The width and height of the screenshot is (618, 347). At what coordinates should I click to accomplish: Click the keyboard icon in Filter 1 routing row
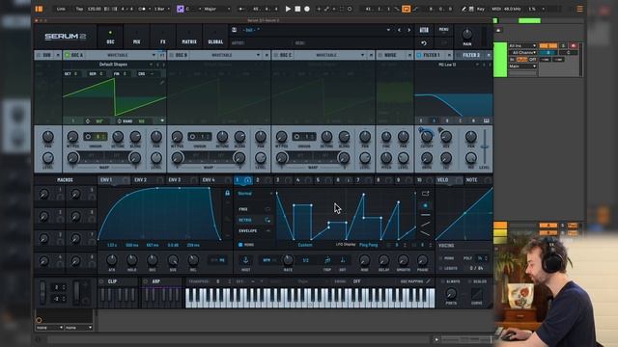click(x=487, y=120)
